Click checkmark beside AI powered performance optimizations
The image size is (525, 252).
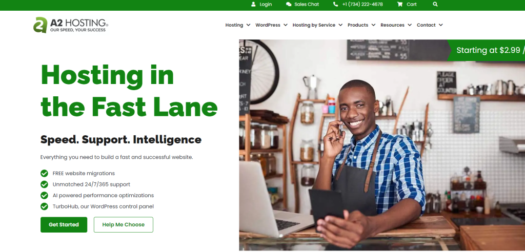44,196
